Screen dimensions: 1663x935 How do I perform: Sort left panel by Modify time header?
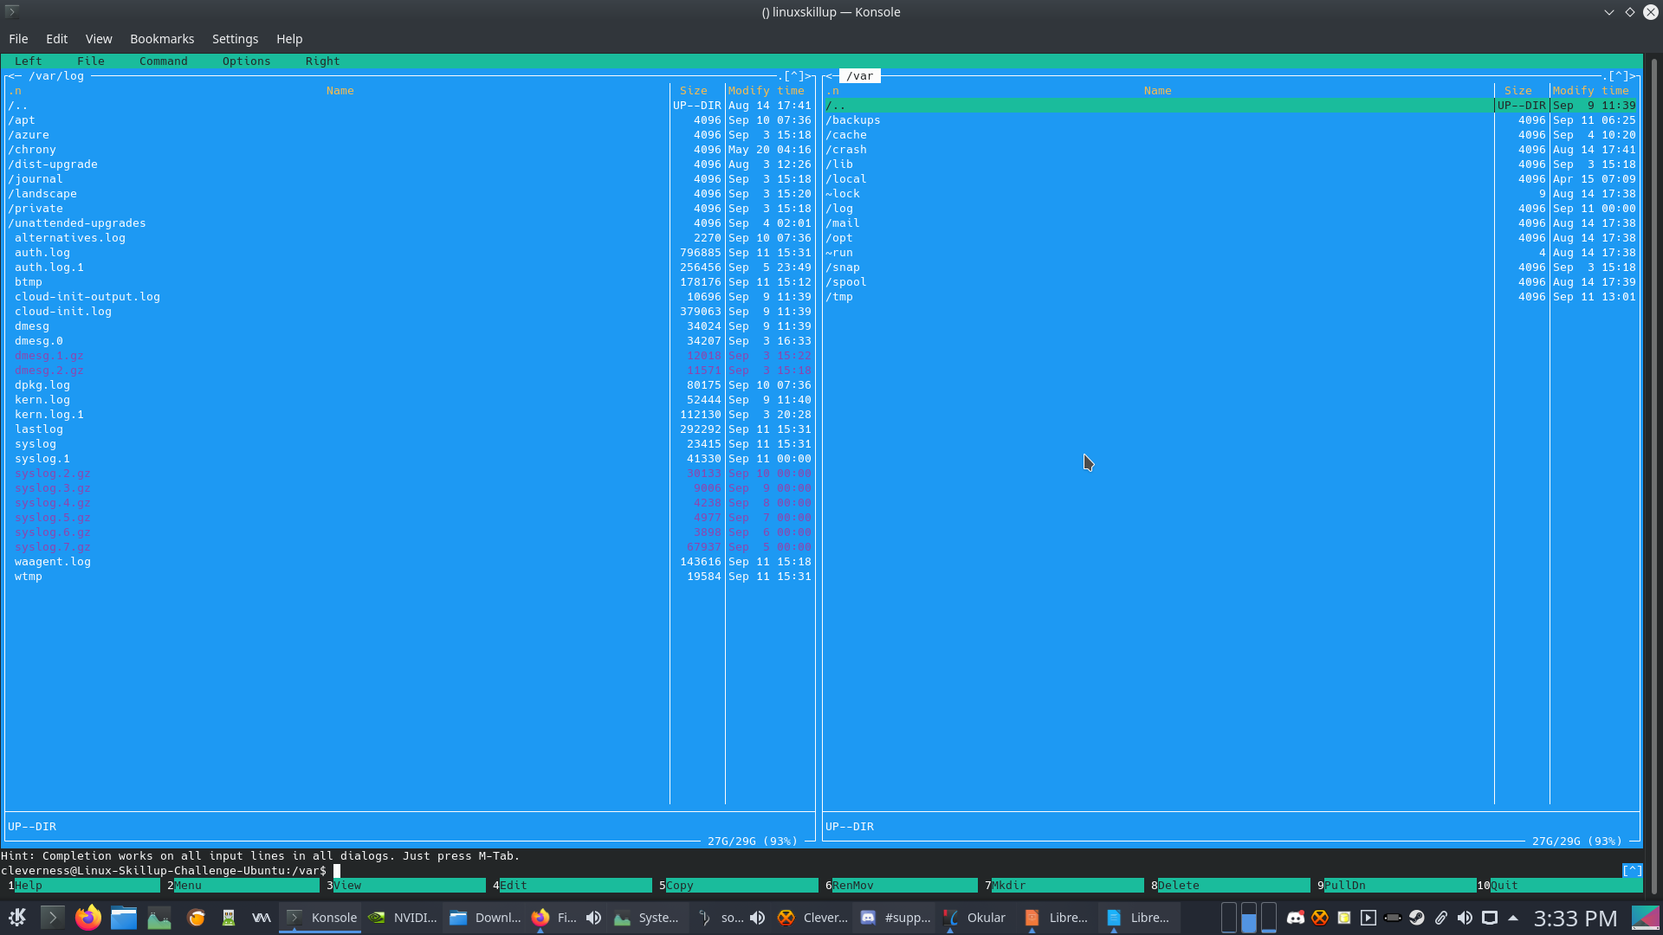coord(766,91)
